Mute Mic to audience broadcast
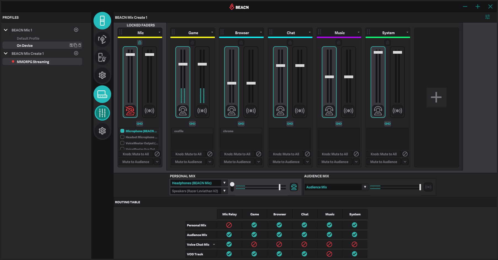Screen dimensions: 498x260 (x=149, y=111)
